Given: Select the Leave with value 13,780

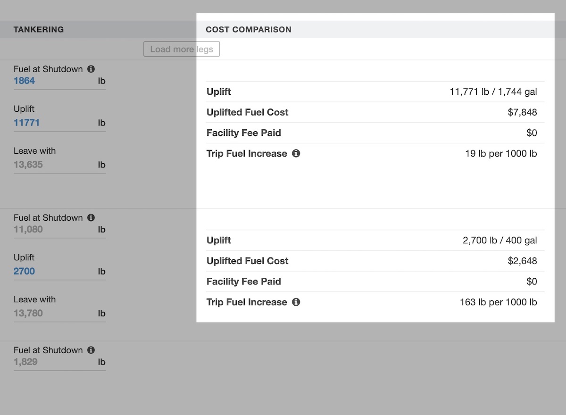Looking at the screenshot, I should tap(28, 313).
